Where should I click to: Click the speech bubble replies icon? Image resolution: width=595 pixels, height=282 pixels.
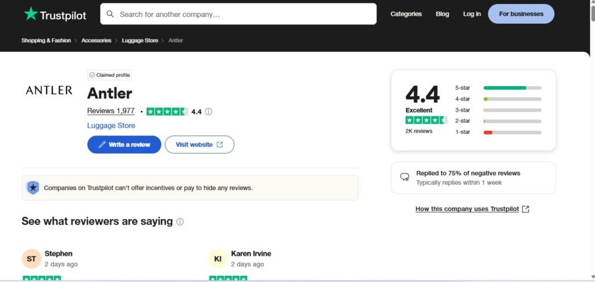point(405,177)
